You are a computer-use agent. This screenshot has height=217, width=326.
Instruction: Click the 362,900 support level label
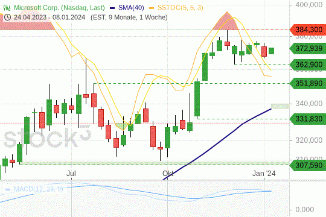[x=308, y=64]
